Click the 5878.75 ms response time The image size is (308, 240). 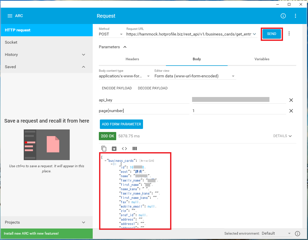pos(129,136)
